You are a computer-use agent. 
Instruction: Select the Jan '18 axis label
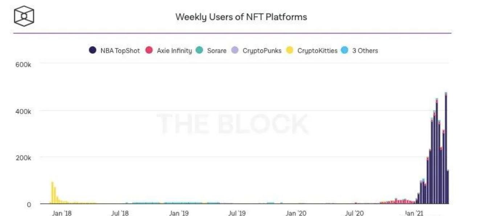point(62,213)
